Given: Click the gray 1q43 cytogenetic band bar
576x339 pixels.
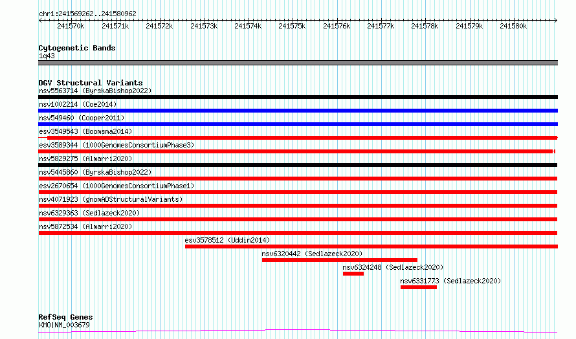Looking at the screenshot, I should (298, 63).
